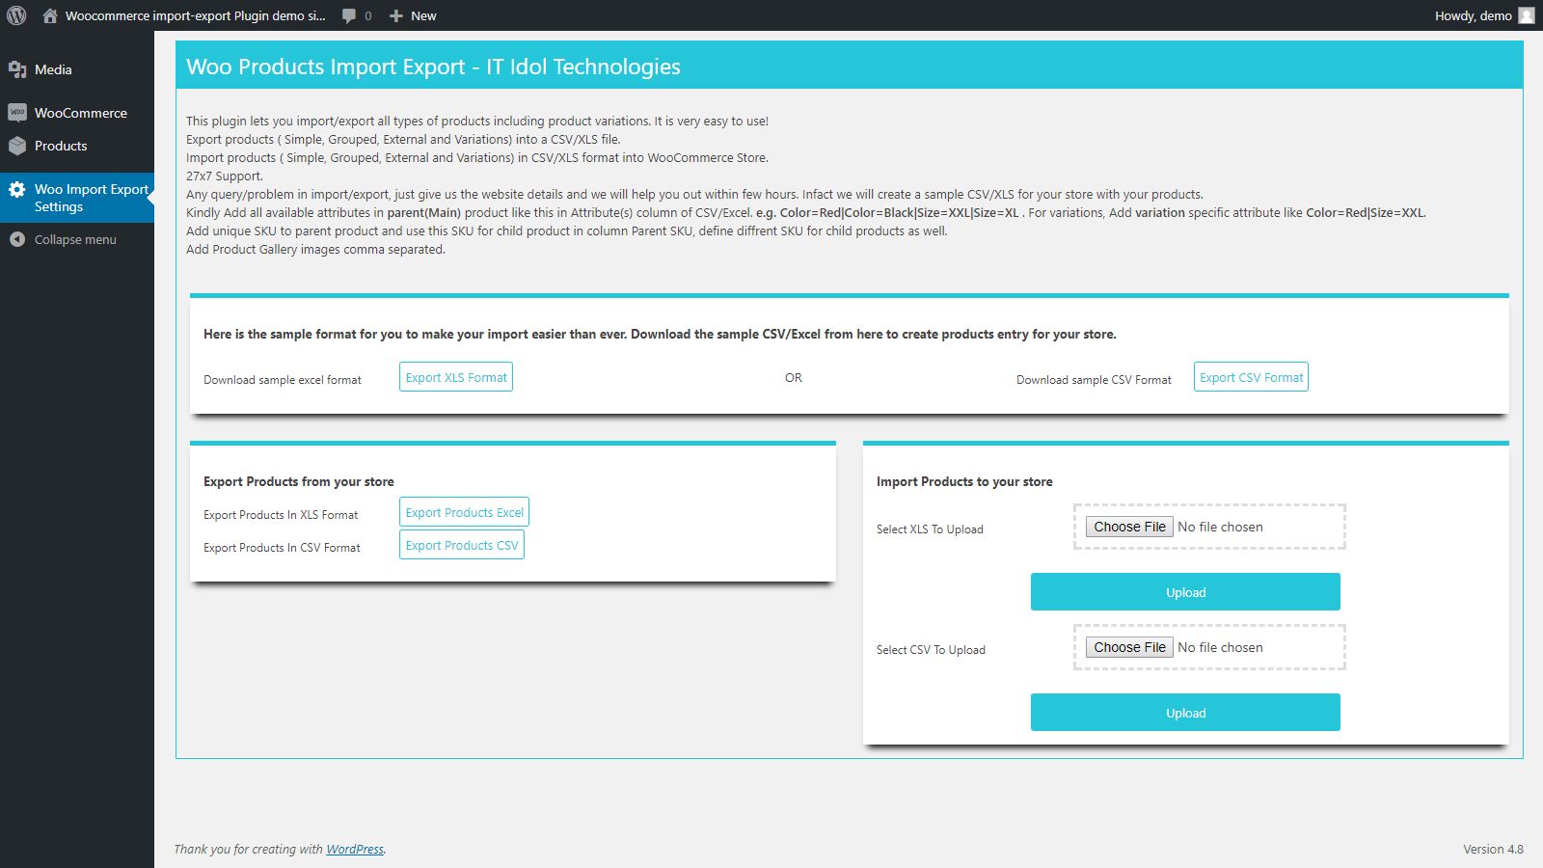
Task: Click the 'Select XLS To Upload' label
Action: [930, 529]
